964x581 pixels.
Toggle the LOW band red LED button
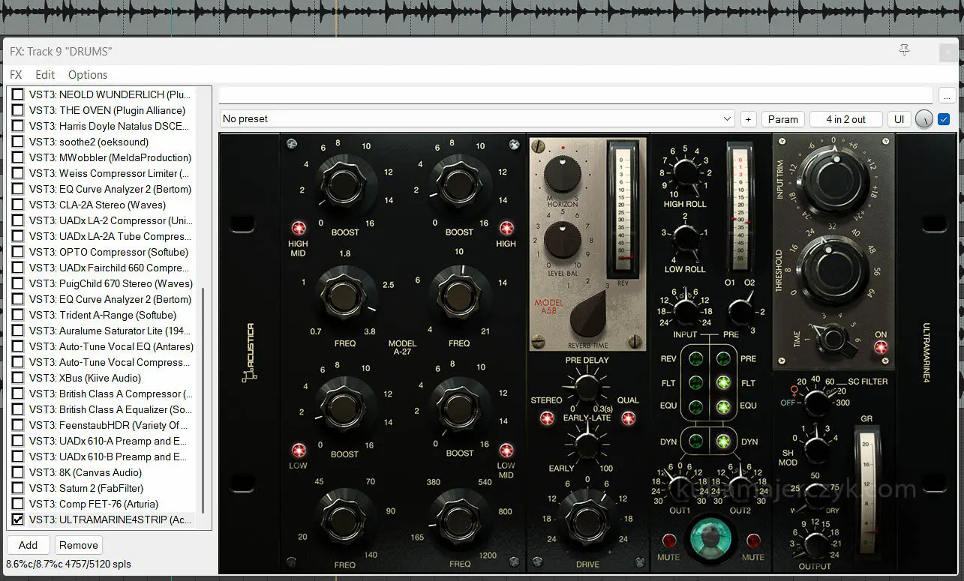click(x=299, y=451)
